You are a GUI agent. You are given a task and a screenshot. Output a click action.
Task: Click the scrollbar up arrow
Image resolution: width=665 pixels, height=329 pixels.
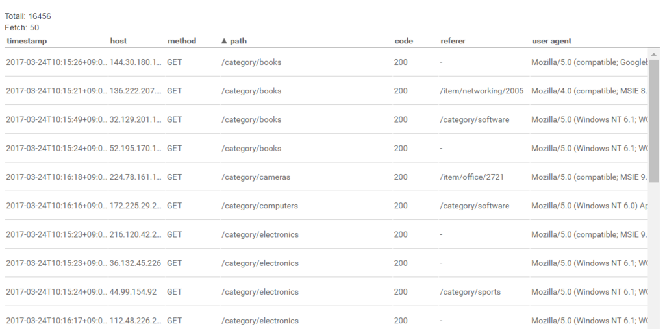(653, 55)
